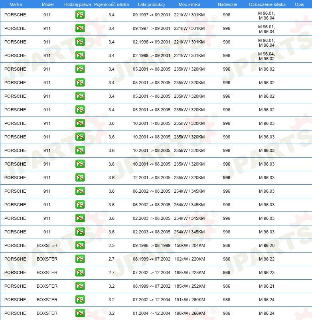
Task: Click the fuel icon in the 911 M 96.04, M 96.02 row
Action: coord(80,55)
